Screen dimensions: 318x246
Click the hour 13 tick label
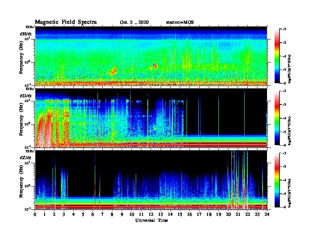coord(161,214)
